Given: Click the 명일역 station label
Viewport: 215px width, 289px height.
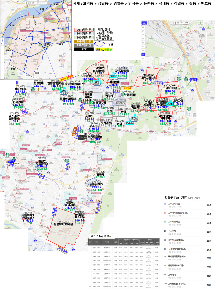Looking at the screenshot, I should tap(82, 106).
